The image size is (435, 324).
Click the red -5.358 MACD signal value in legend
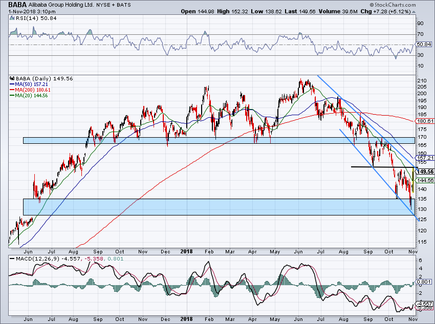(94, 258)
